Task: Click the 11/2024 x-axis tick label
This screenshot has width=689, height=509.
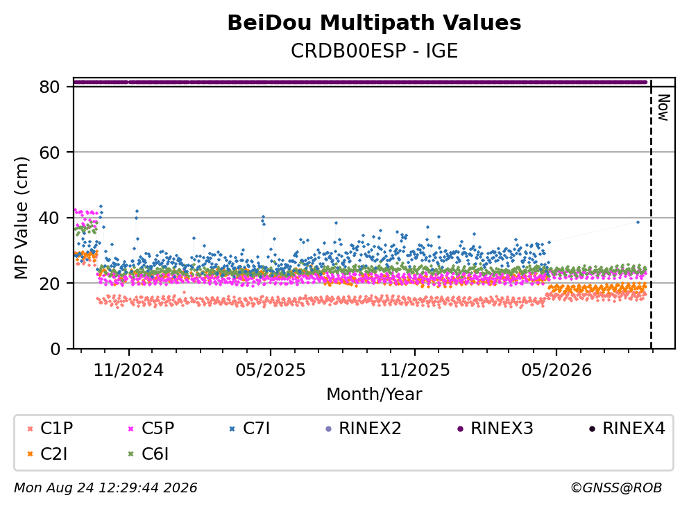Action: click(129, 370)
